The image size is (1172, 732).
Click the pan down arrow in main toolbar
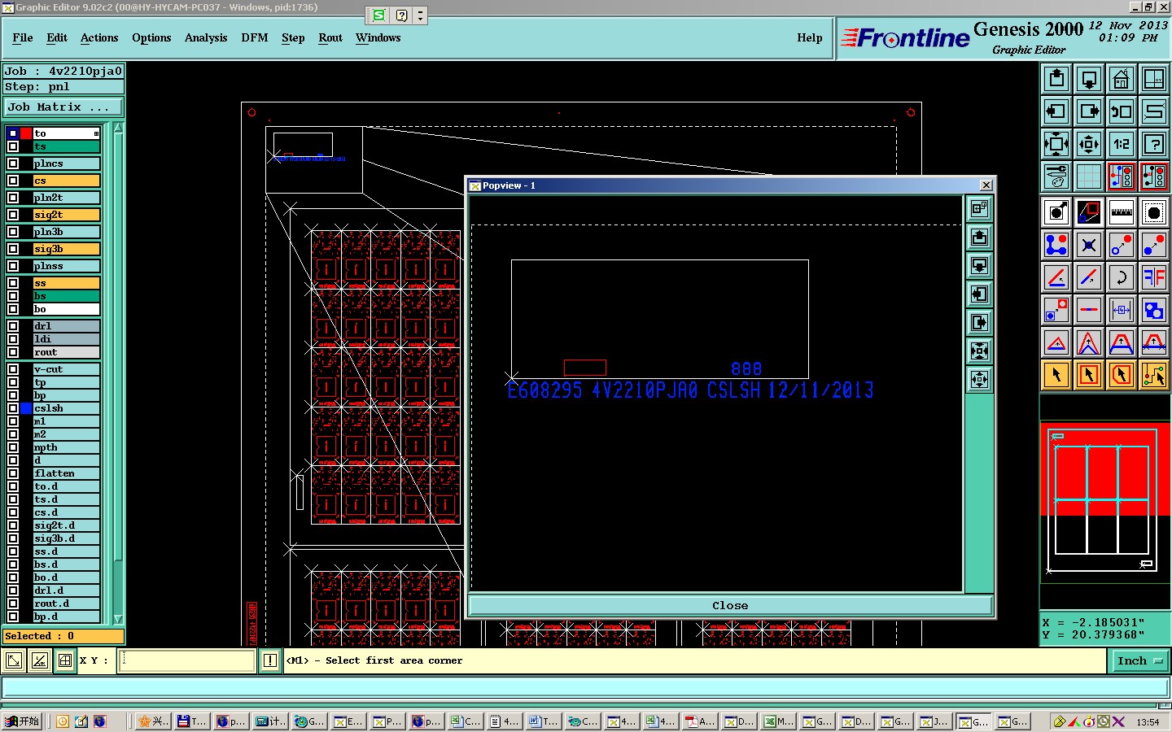[1089, 79]
